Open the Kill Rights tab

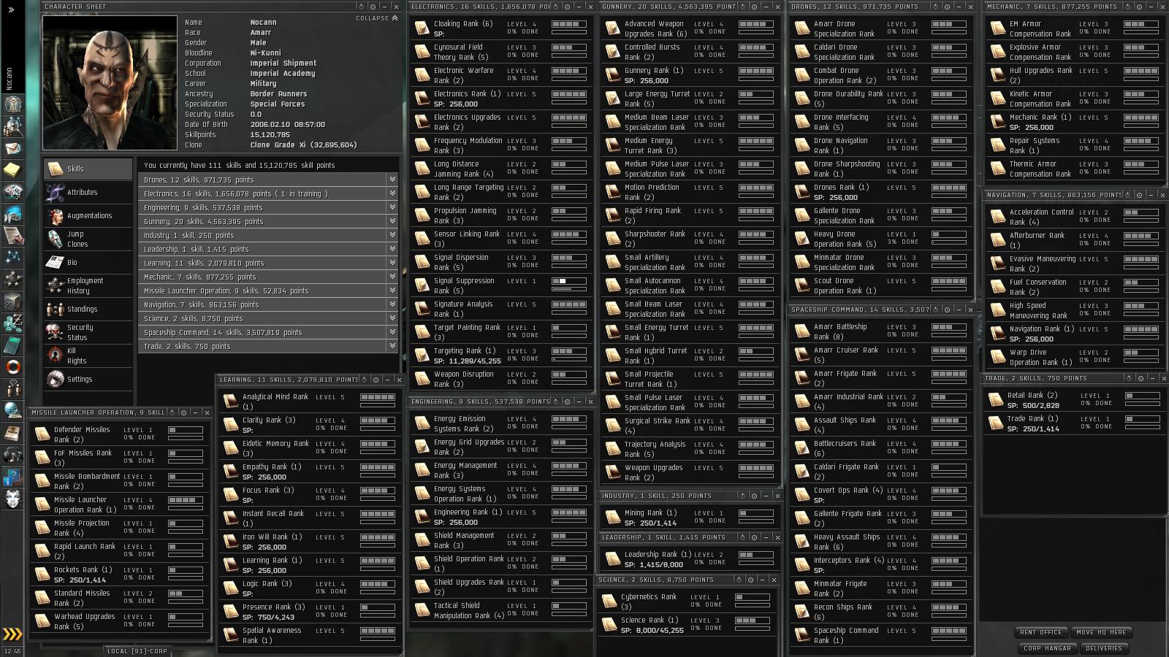pyautogui.click(x=88, y=356)
